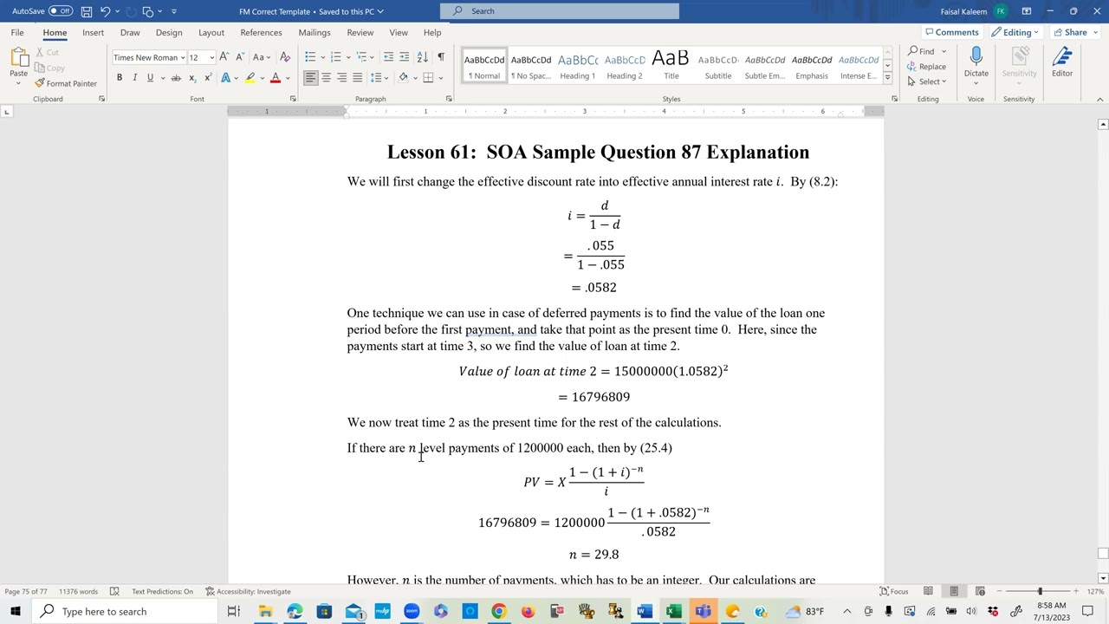Select Print Layout view
The height and width of the screenshot is (624, 1109).
954,591
